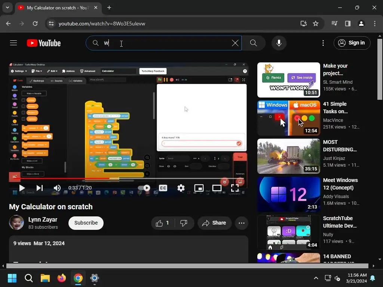The width and height of the screenshot is (383, 287).
Task: Open YouTube settings three-dot menu
Action: pyautogui.click(x=323, y=43)
